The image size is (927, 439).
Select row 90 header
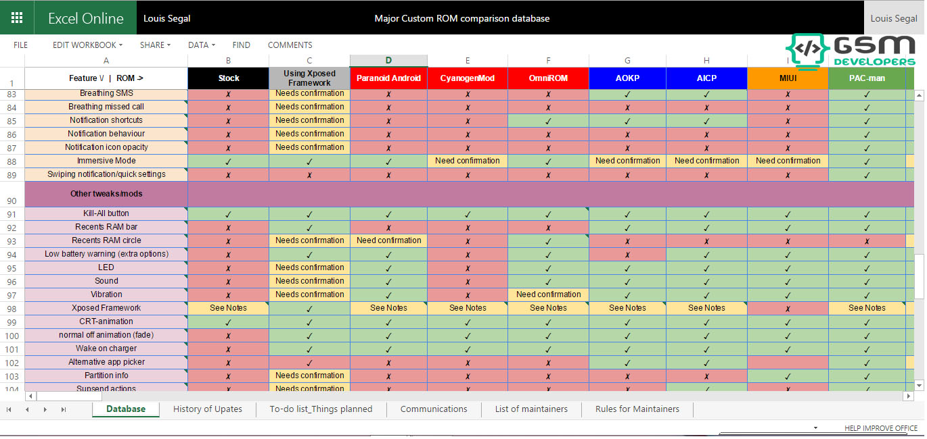(12, 194)
